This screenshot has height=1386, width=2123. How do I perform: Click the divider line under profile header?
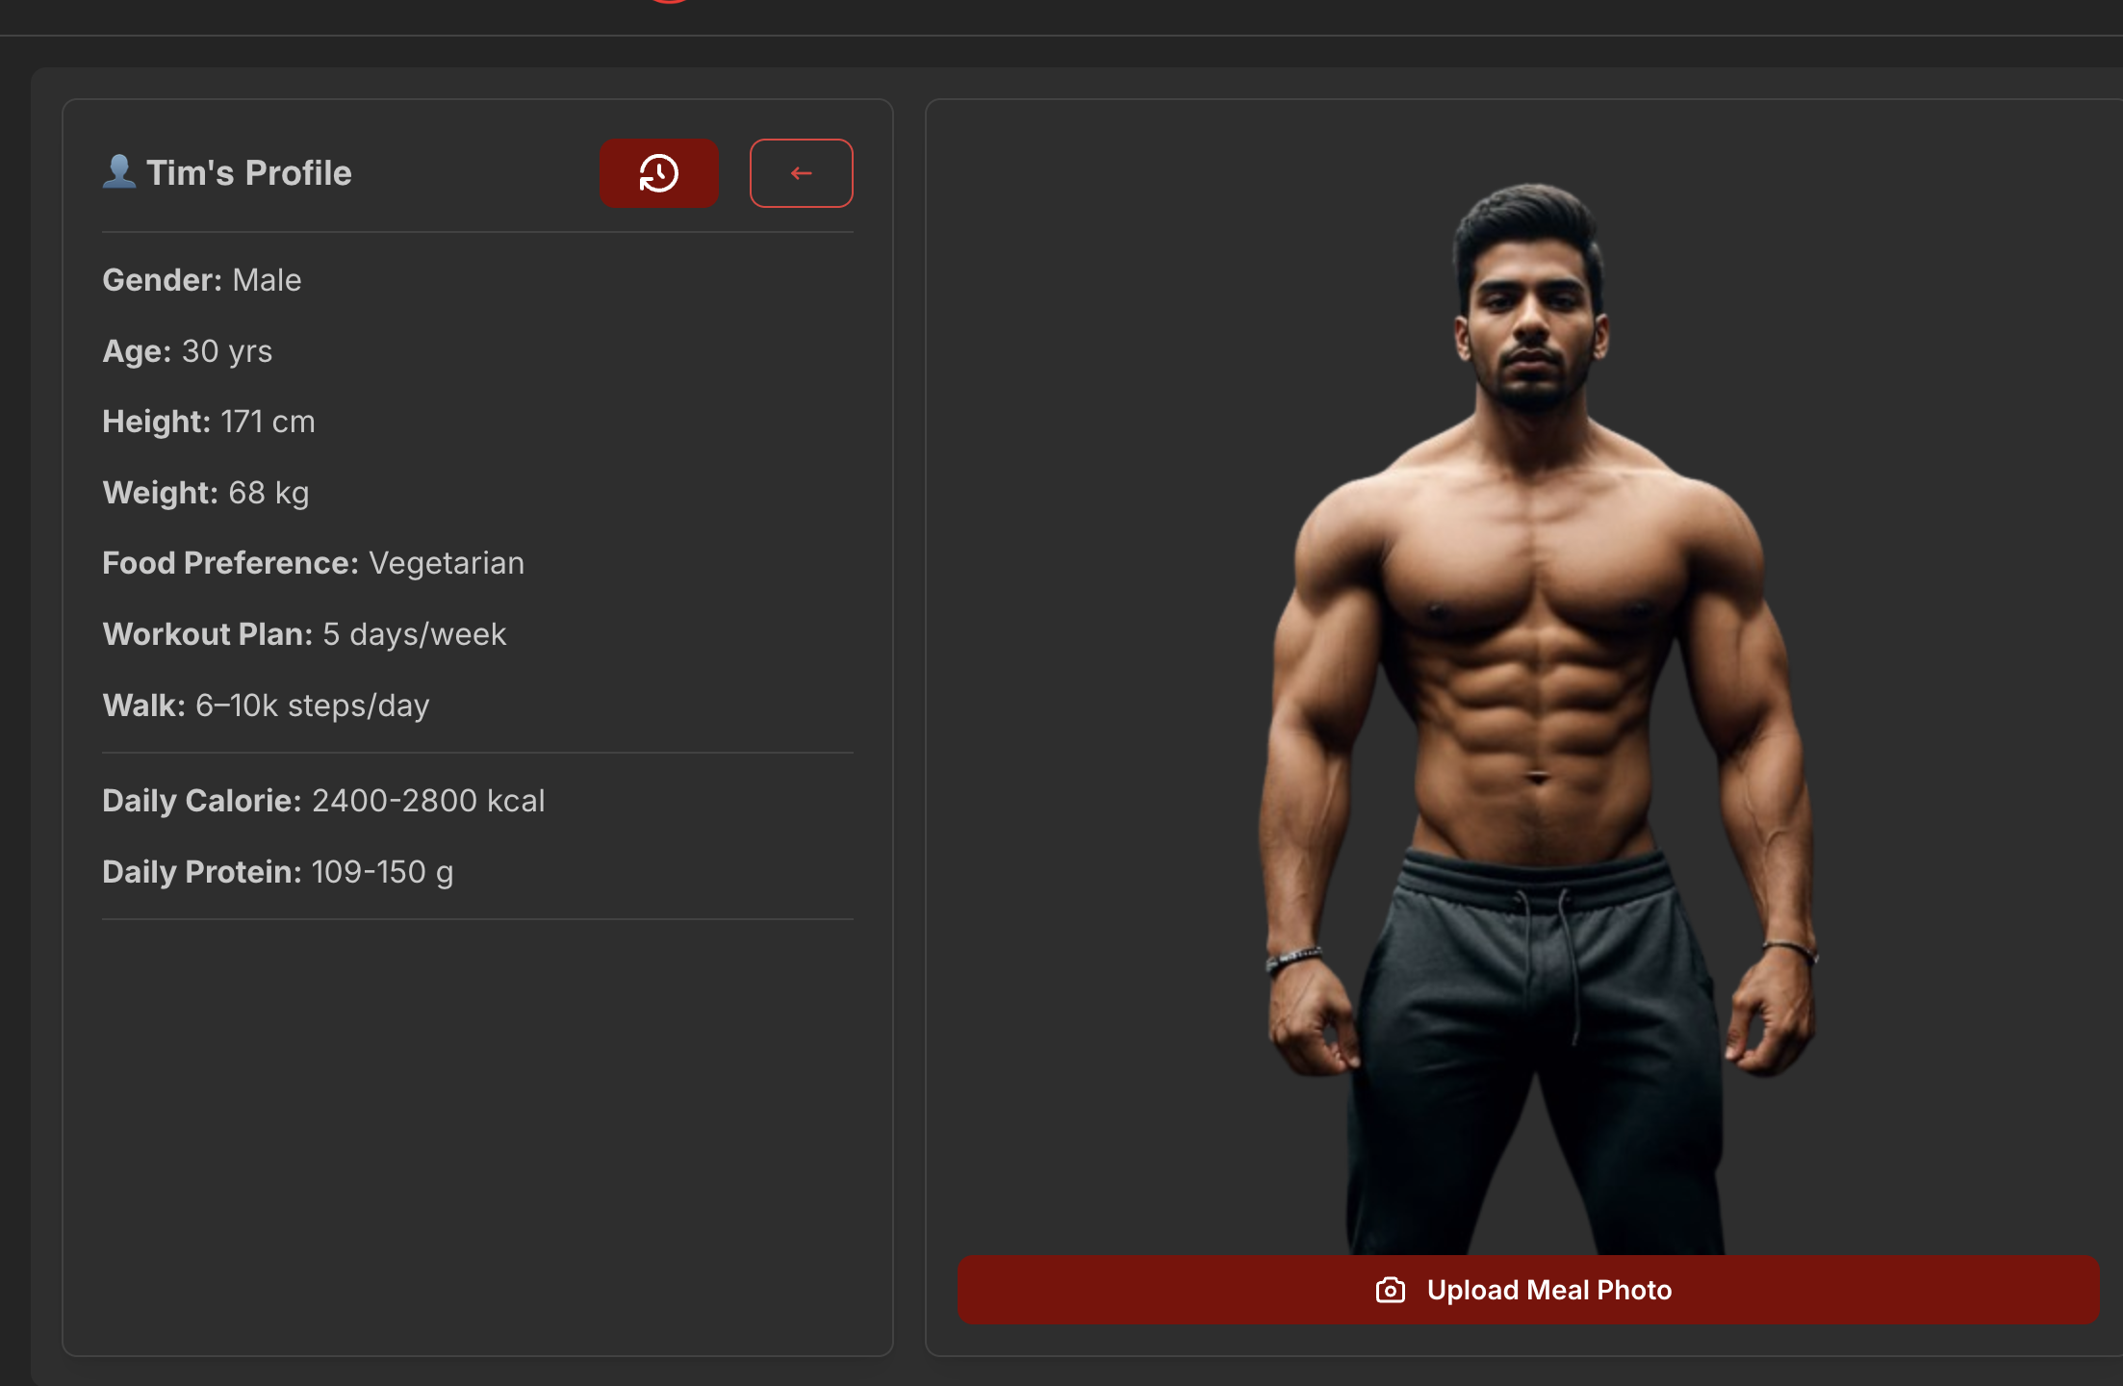[477, 232]
